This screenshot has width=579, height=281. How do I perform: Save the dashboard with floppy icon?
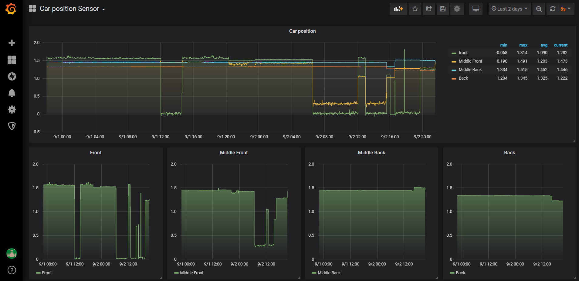443,9
